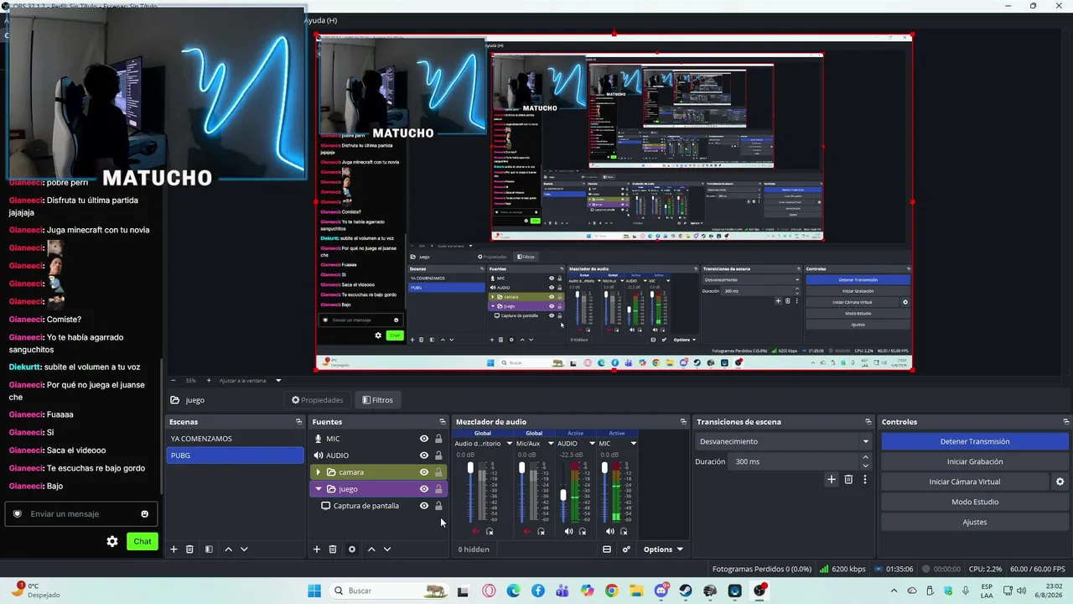Move the selected scene down
Viewport: 1073px width, 604px height.
pos(244,549)
